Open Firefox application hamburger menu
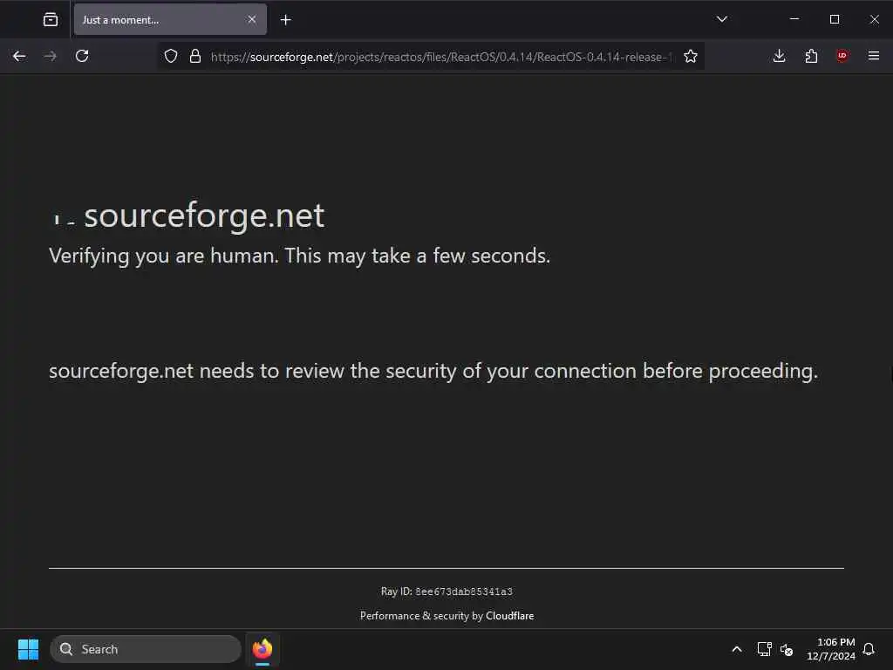The height and width of the screenshot is (670, 893). tap(874, 56)
